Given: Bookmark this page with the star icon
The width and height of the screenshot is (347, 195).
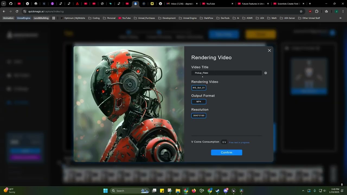Looking at the screenshot, I should click(301, 11).
